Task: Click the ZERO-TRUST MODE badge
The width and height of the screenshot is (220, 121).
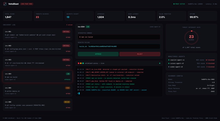Action: point(27,4)
